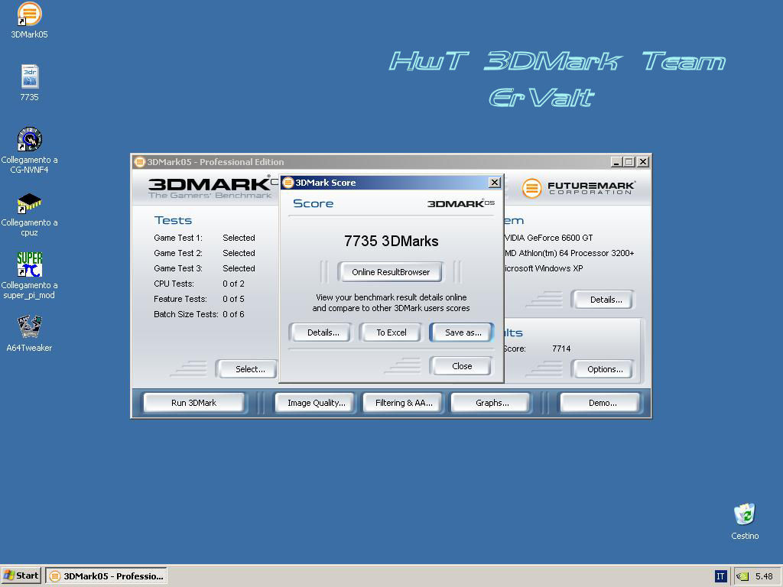
Task: Close the 3DMark05 main window
Action: [643, 162]
